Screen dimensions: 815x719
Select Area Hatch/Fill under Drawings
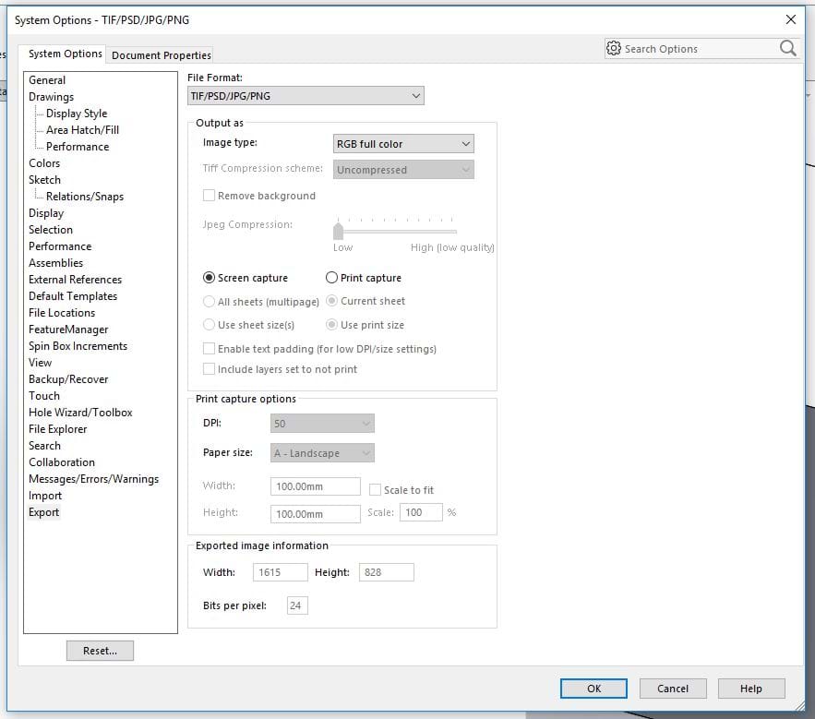[x=82, y=130]
